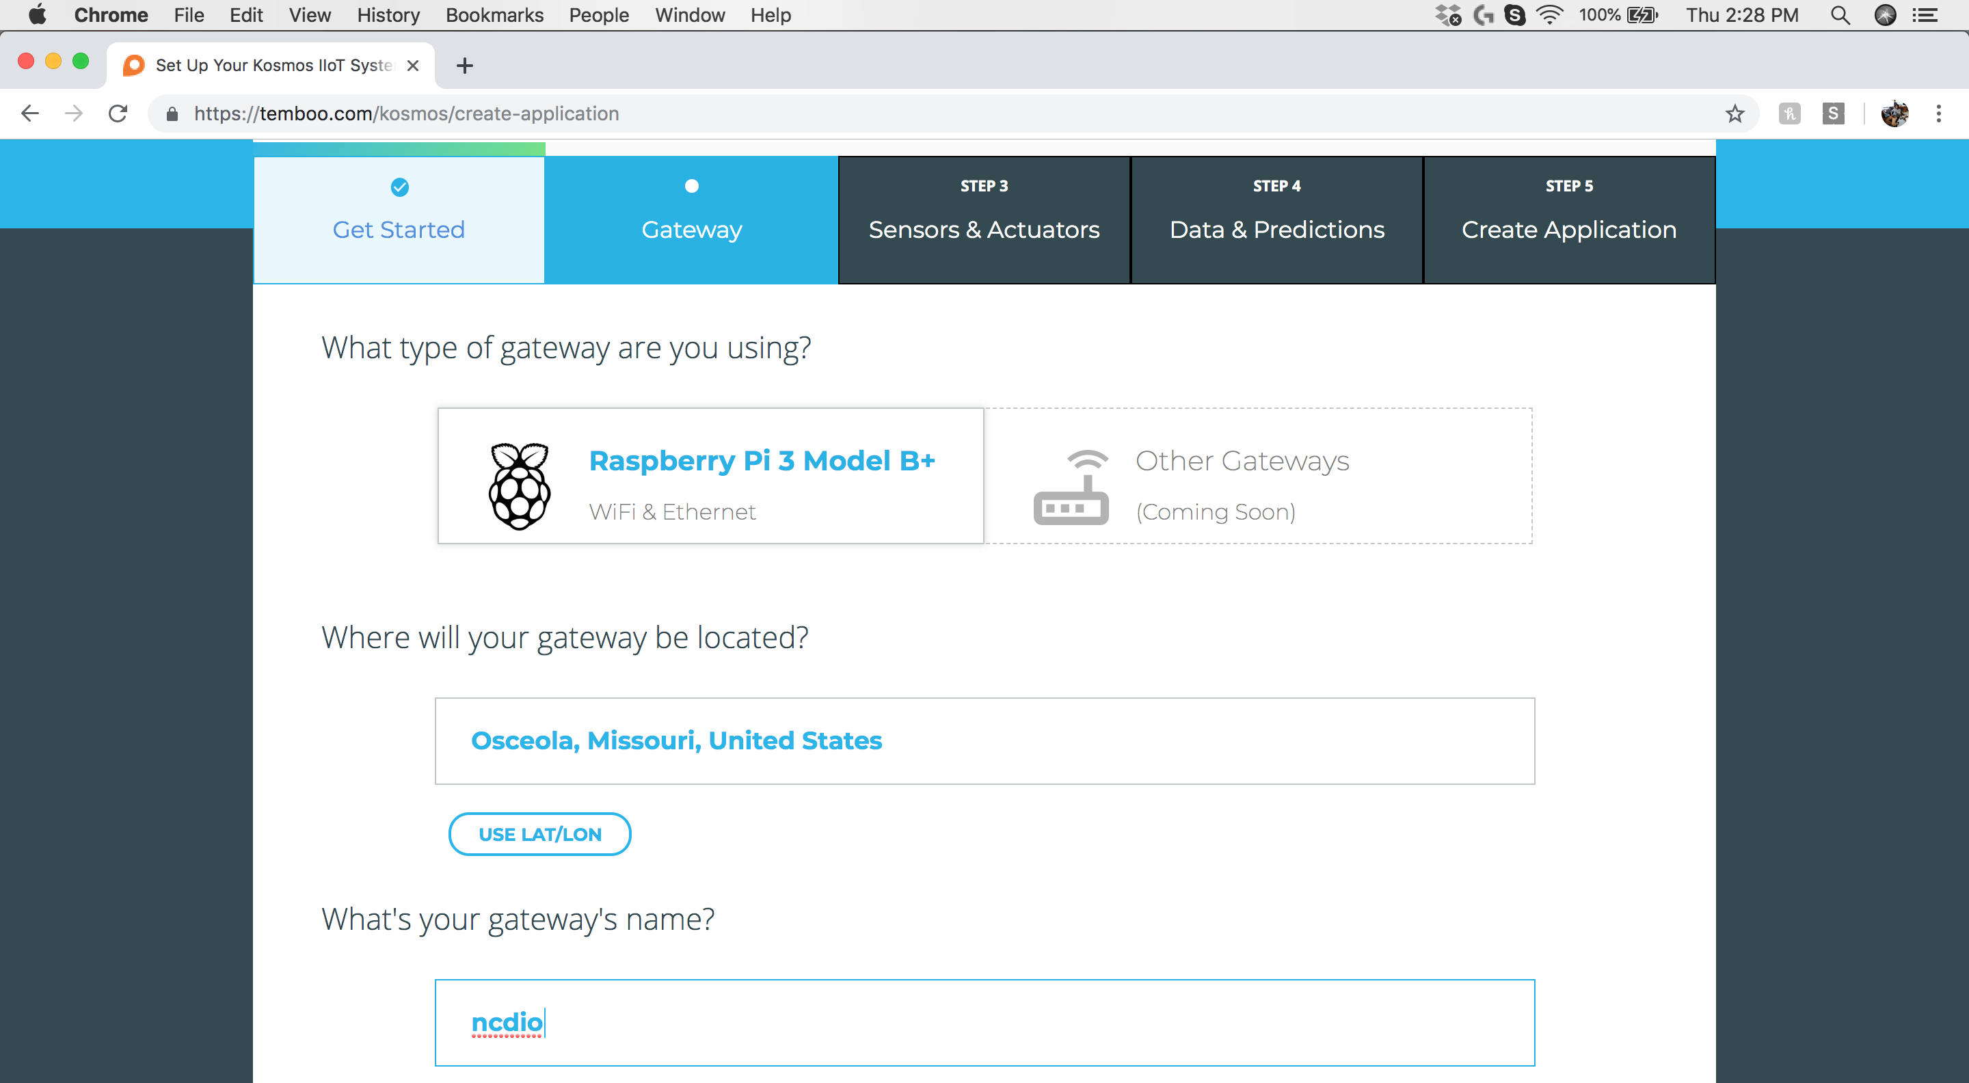The width and height of the screenshot is (1969, 1083).
Task: Click the (Coming Soon) label
Action: pos(1216,512)
